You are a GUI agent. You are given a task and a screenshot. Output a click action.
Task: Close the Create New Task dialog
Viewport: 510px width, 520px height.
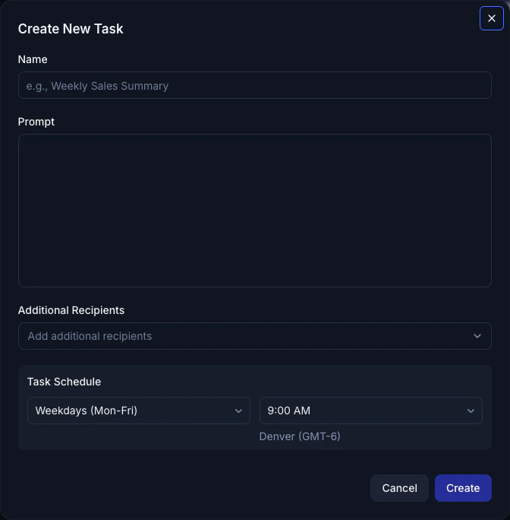point(492,18)
